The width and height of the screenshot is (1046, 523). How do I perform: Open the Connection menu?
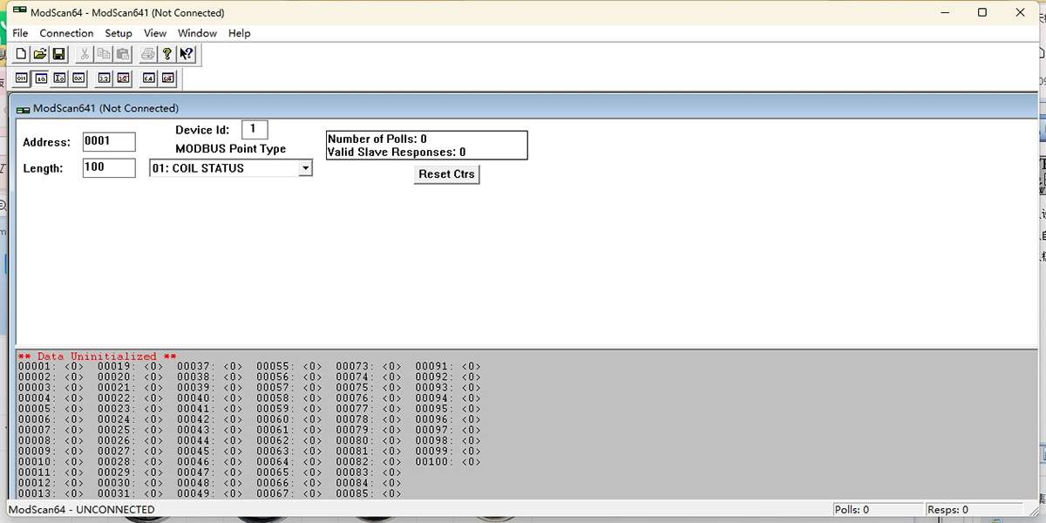click(66, 33)
